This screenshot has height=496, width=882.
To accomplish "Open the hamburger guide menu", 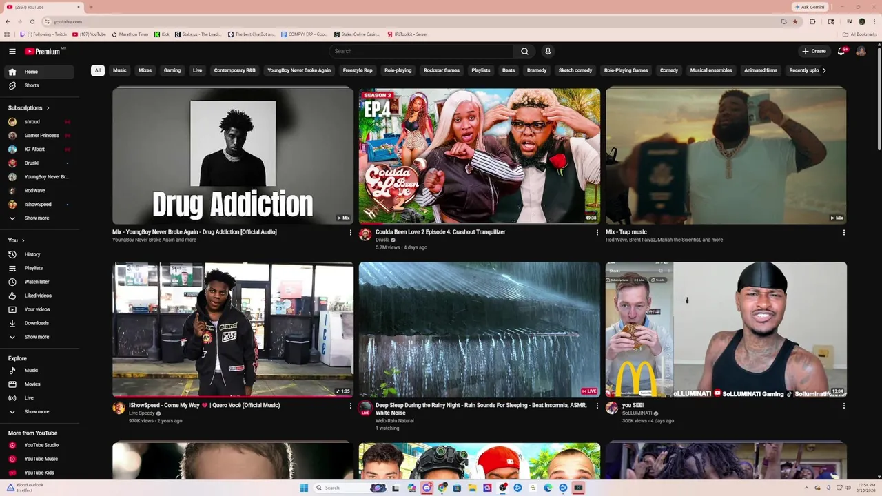I will [12, 51].
